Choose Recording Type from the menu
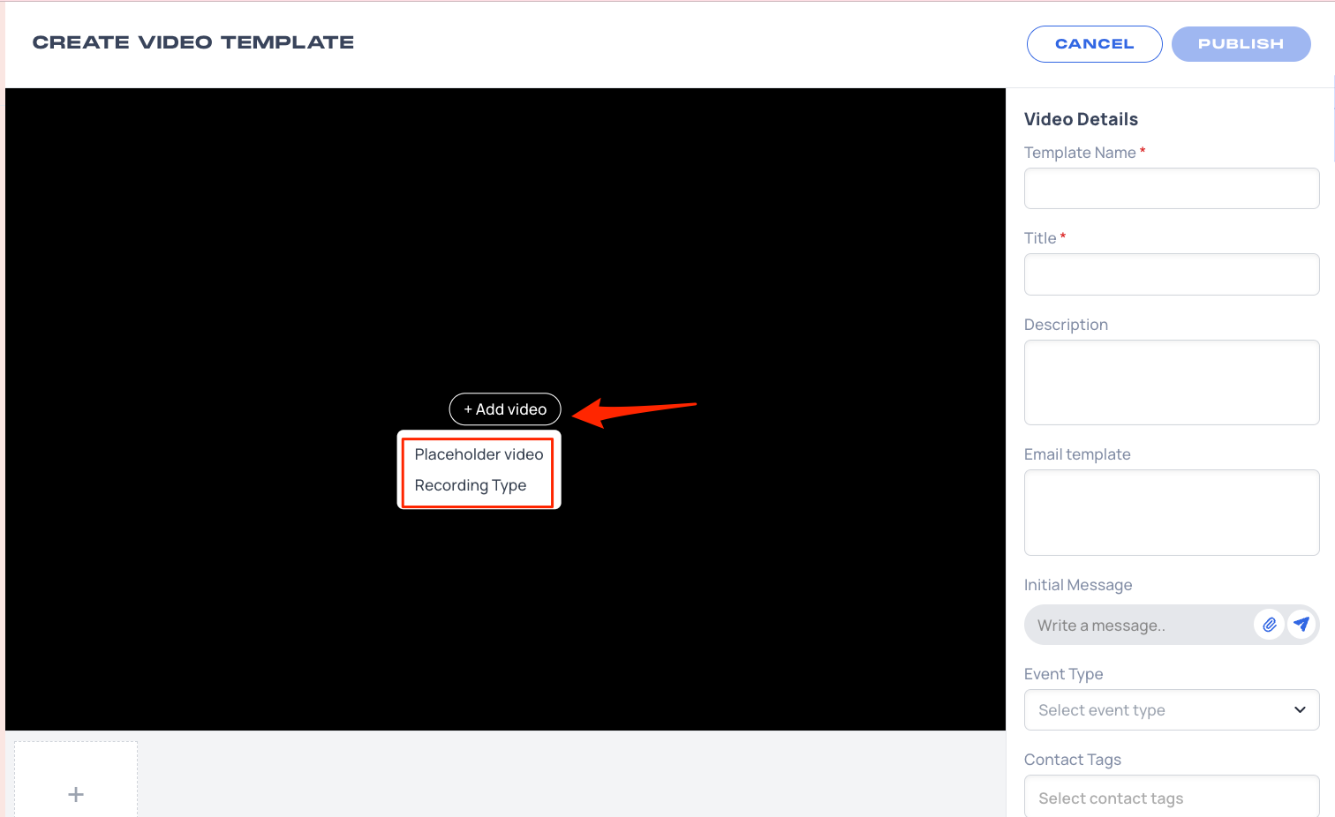 pyautogui.click(x=471, y=485)
